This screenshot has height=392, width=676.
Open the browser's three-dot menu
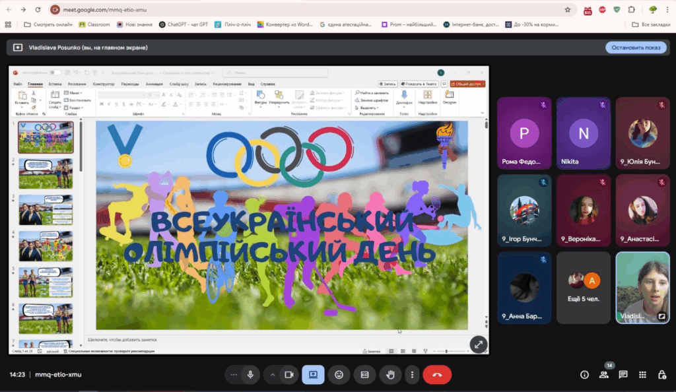click(x=667, y=9)
